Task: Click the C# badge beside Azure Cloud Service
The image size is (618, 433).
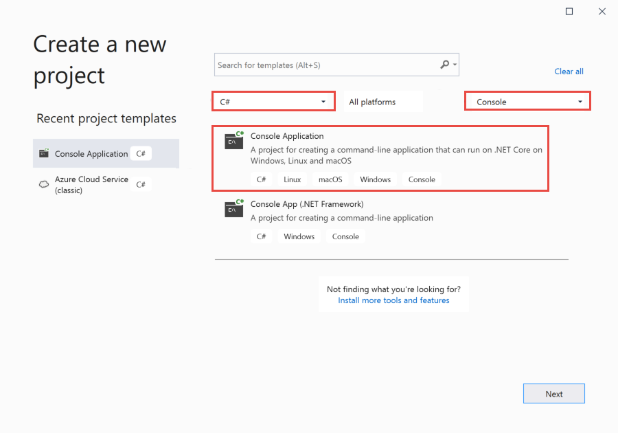Action: click(x=140, y=184)
